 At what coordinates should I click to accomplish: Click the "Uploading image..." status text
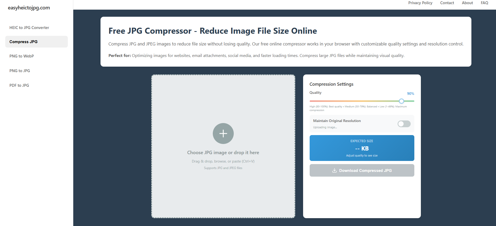[x=325, y=128]
